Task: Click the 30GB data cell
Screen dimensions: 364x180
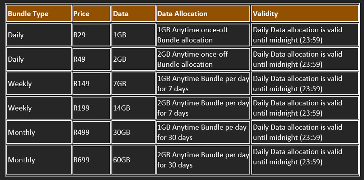Action: coord(122,132)
